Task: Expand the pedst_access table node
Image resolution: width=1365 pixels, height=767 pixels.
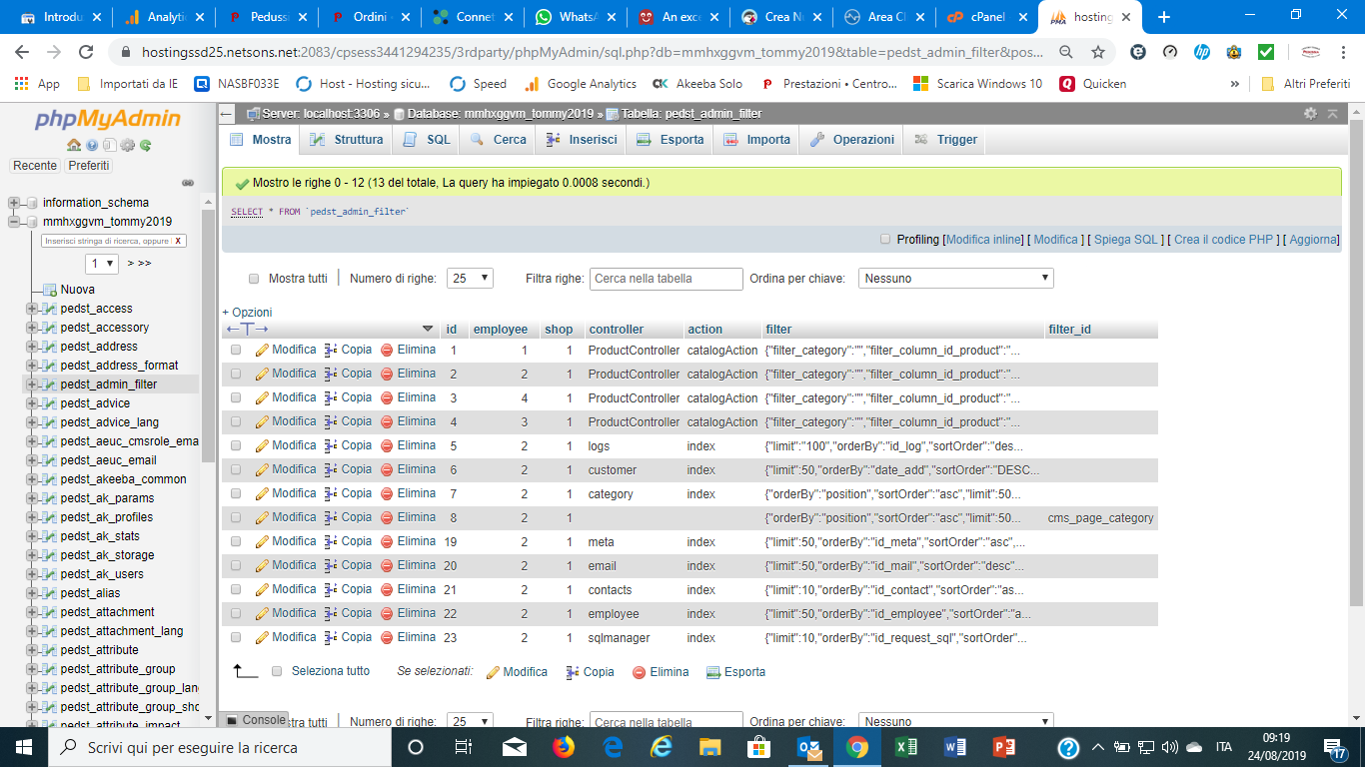Action: coord(33,309)
